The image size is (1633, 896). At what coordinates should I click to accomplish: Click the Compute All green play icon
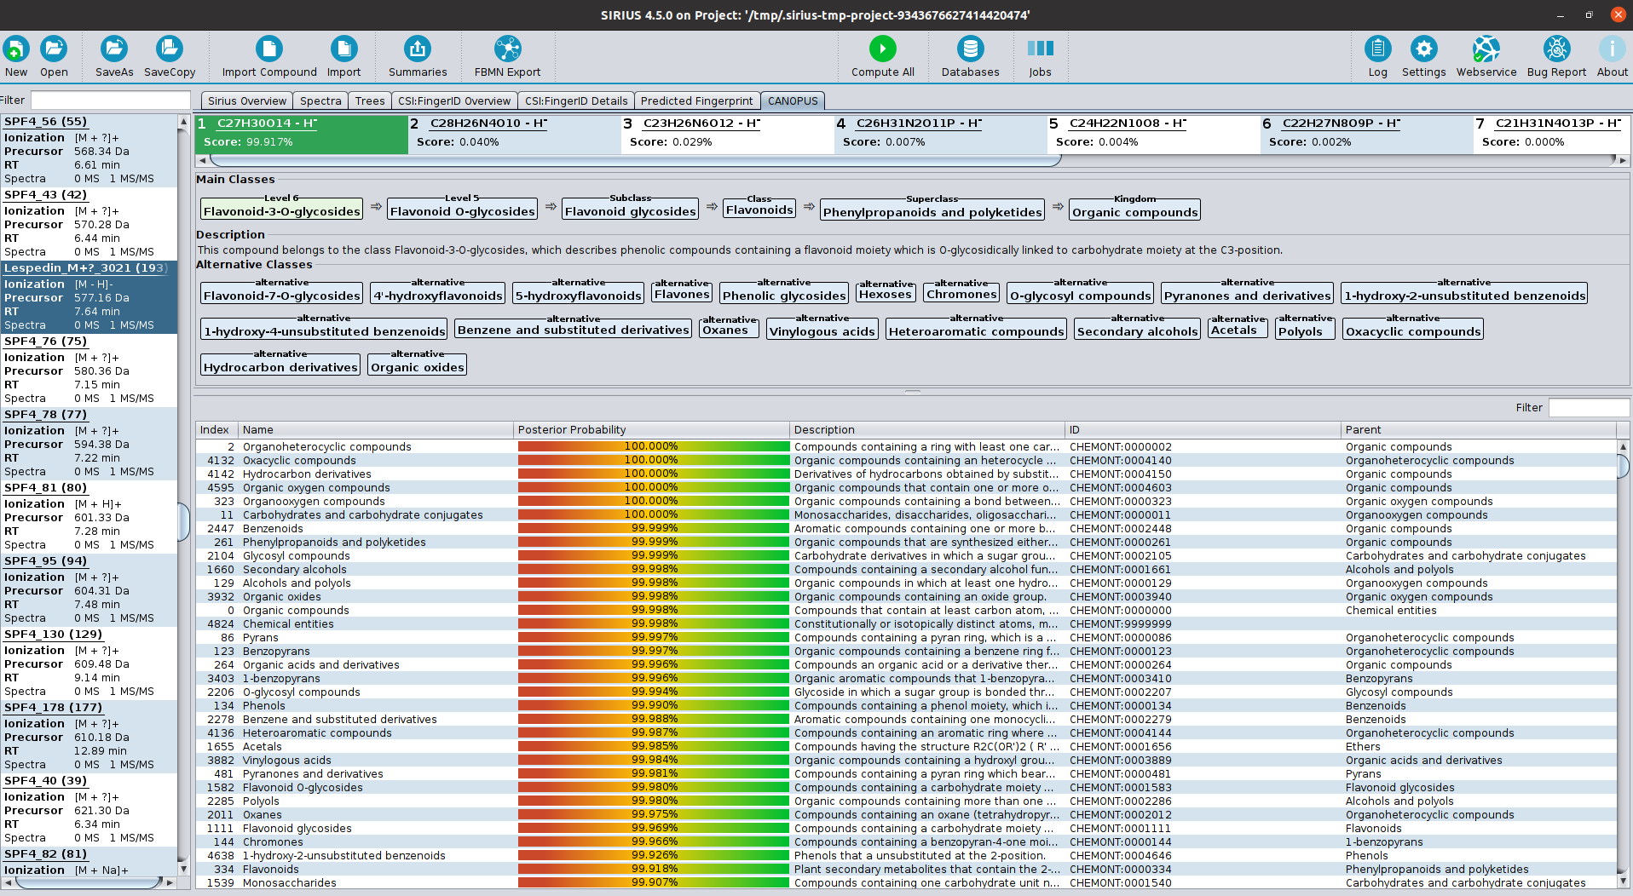pos(882,49)
